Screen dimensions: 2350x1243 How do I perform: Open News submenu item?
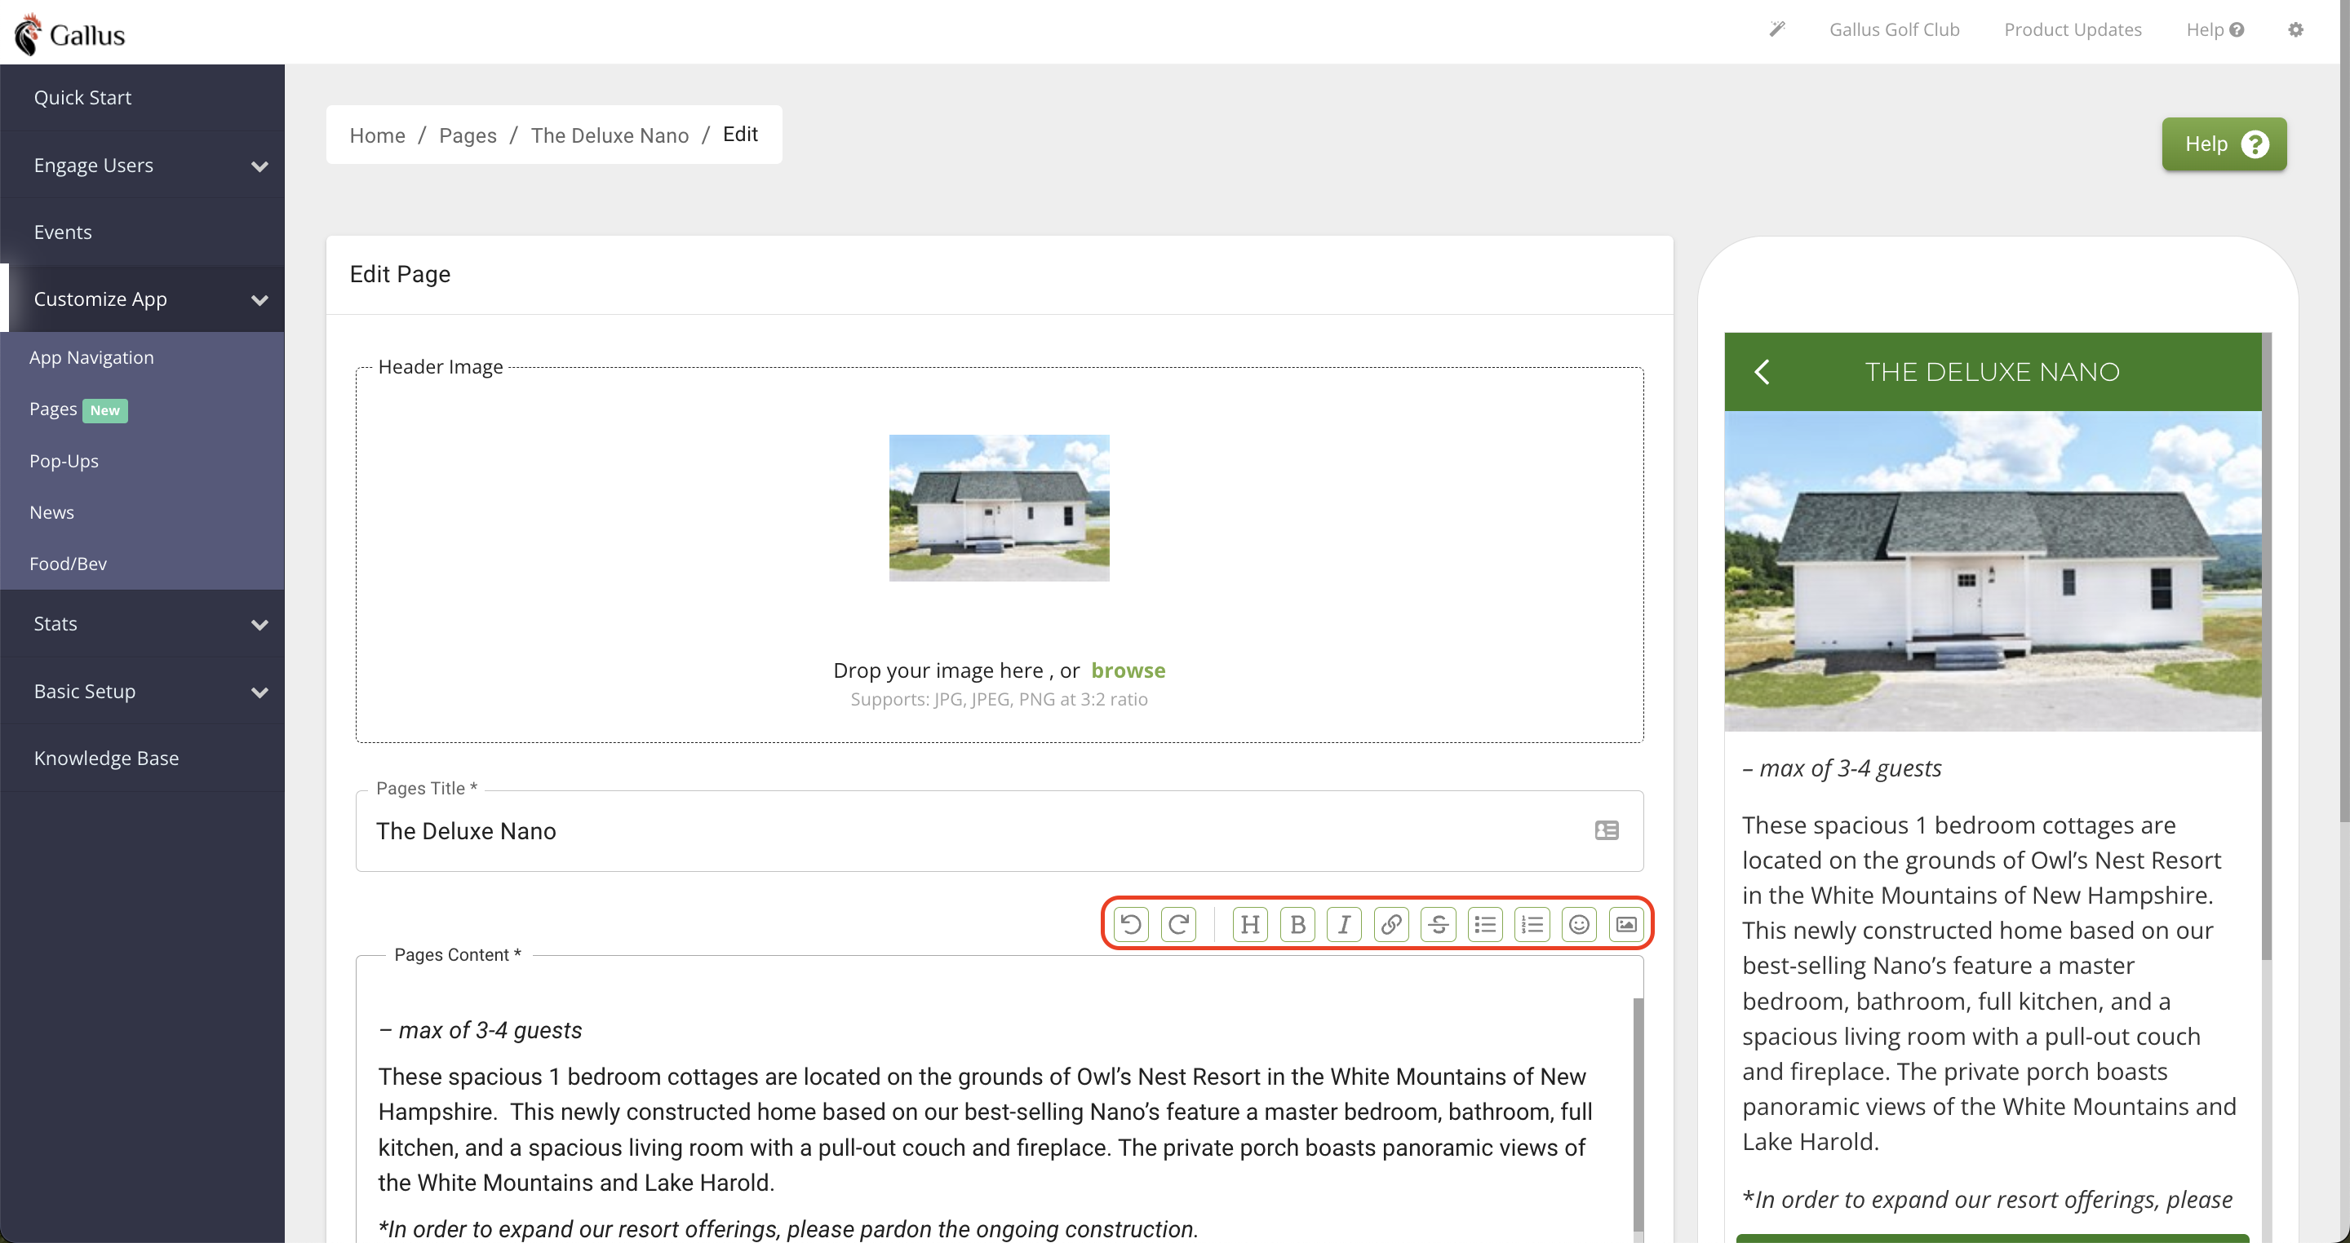point(51,511)
